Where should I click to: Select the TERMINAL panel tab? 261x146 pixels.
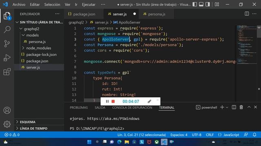[x=166, y=107]
